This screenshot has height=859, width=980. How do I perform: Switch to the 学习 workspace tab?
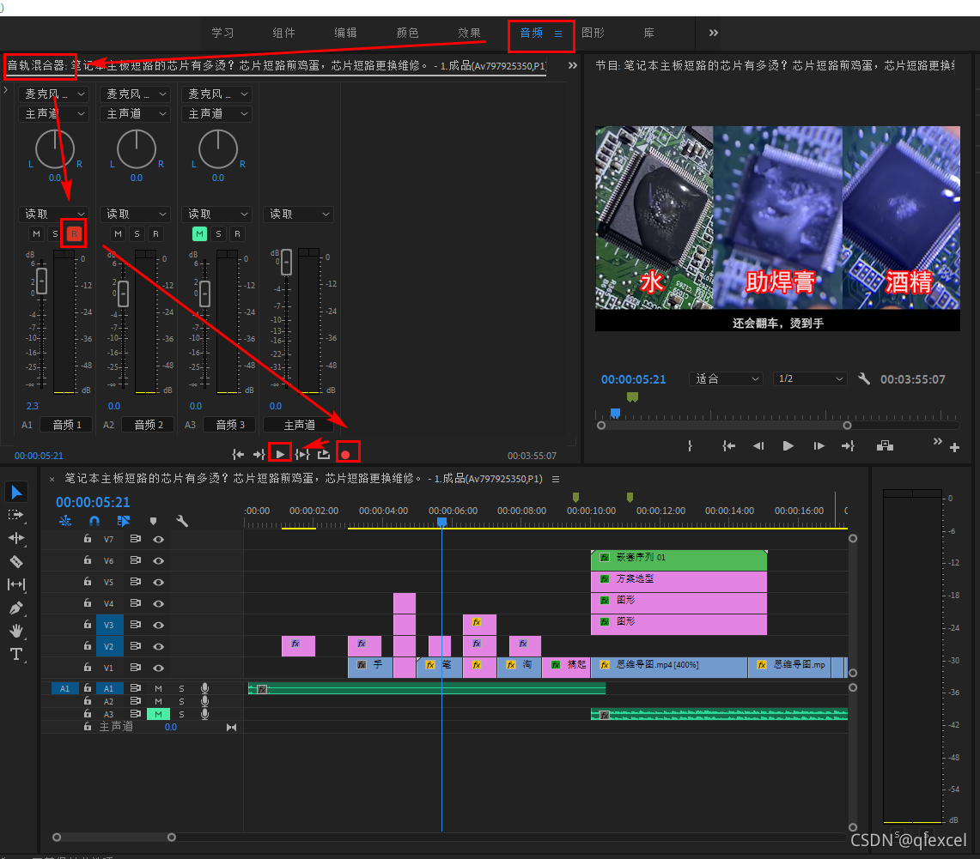(222, 33)
